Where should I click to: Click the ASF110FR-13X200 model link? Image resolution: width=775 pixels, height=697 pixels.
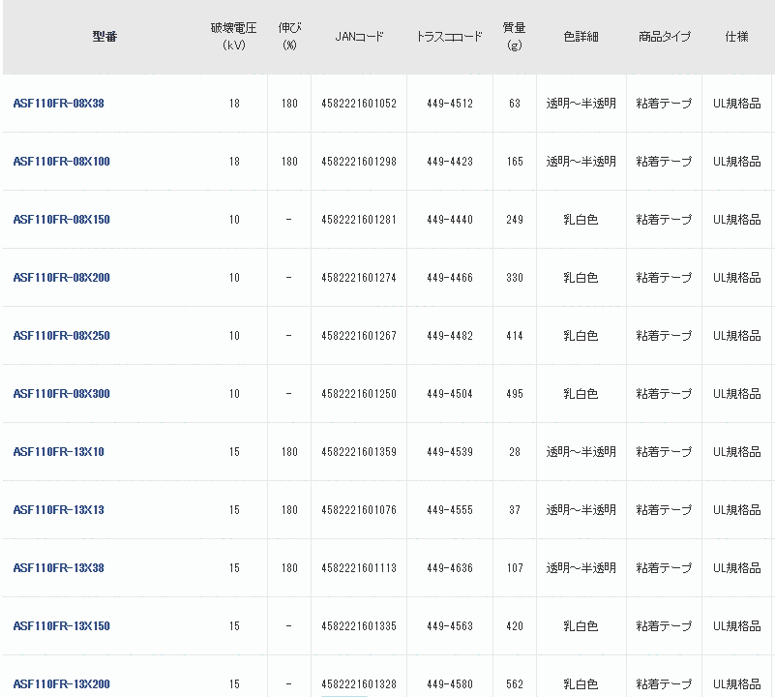[62, 684]
